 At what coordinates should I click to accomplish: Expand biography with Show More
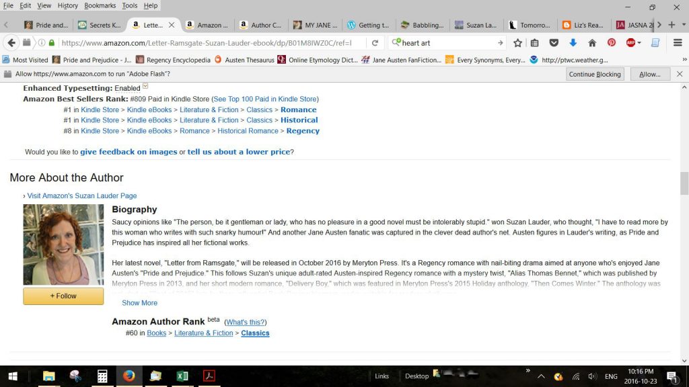139,303
